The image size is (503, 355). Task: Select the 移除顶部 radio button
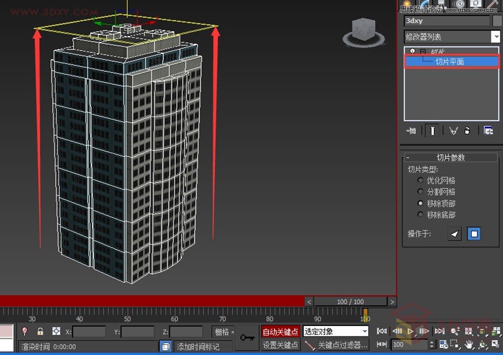(419, 203)
